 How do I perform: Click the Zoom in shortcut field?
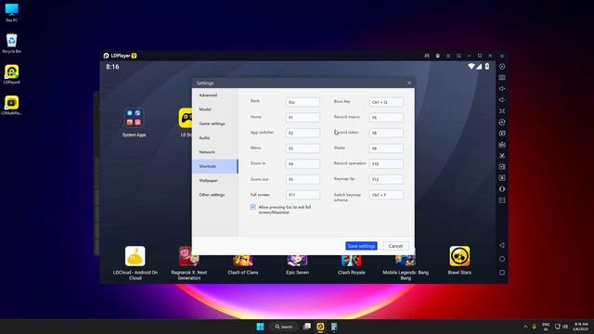pyautogui.click(x=303, y=164)
